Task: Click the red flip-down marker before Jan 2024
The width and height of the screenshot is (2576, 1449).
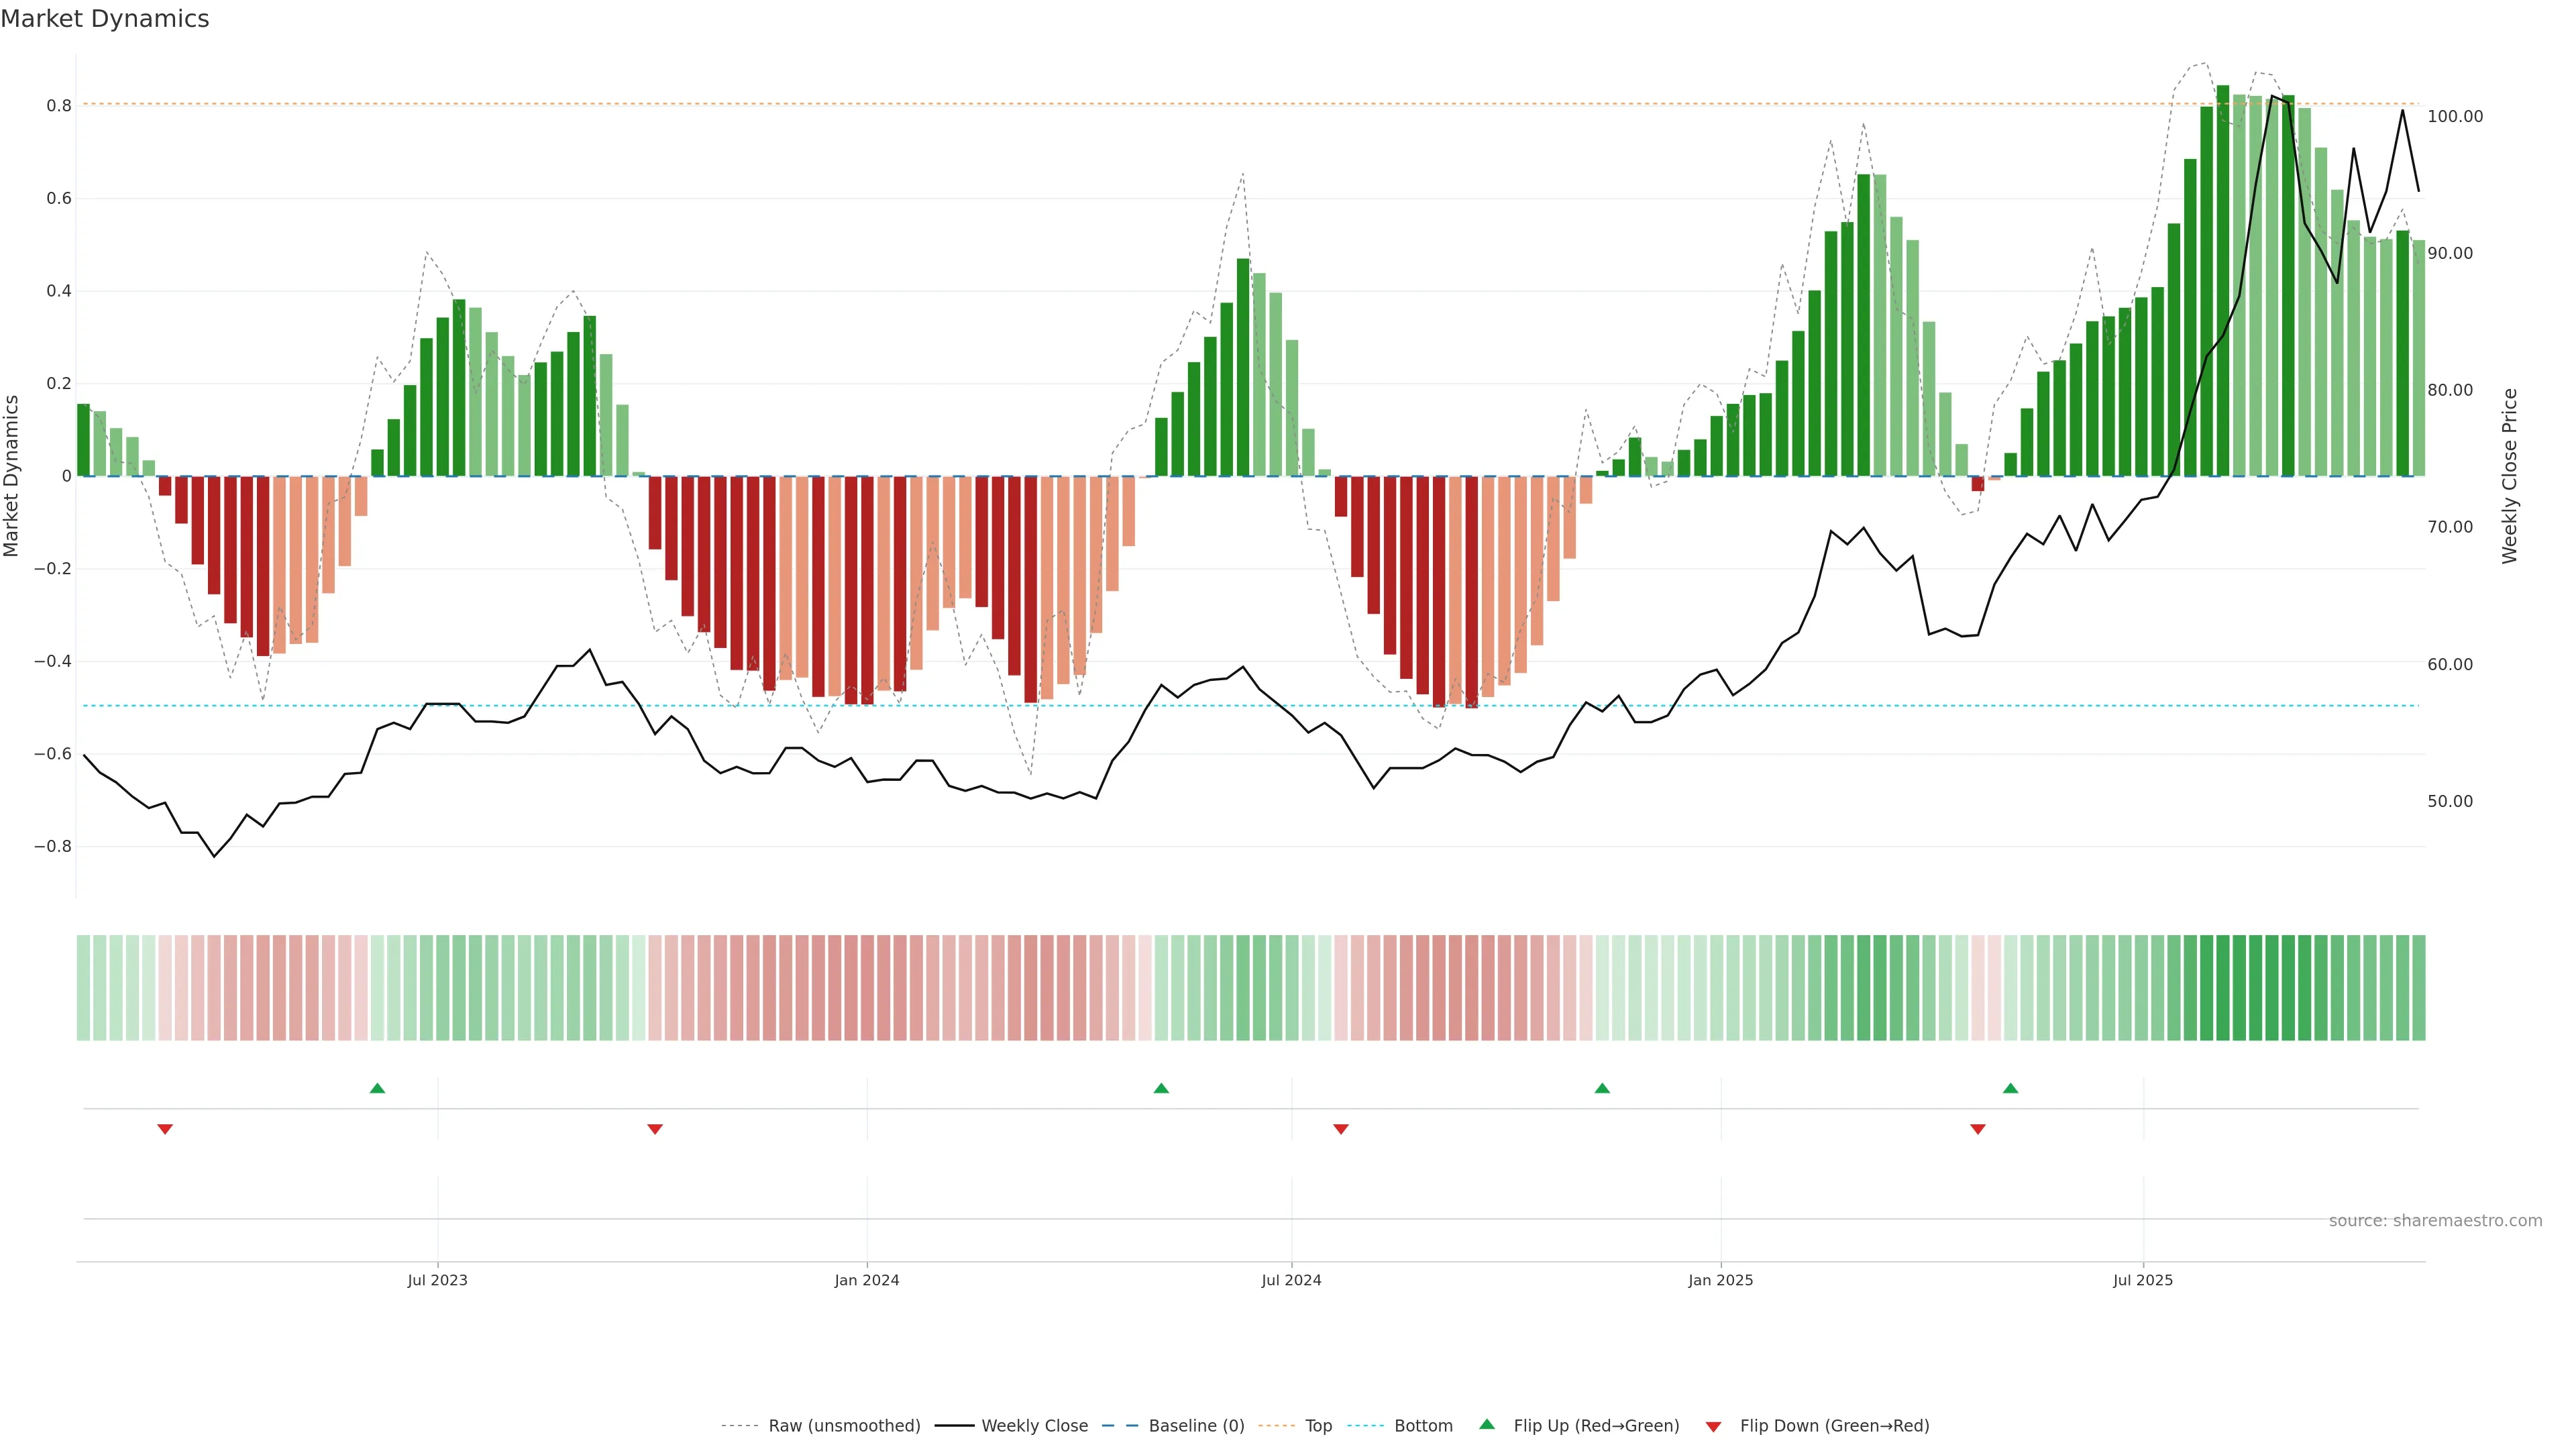Action: point(655,1129)
